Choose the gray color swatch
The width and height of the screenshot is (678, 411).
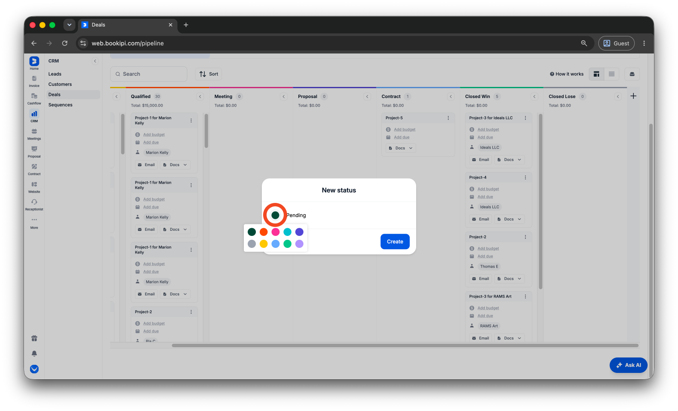252,244
